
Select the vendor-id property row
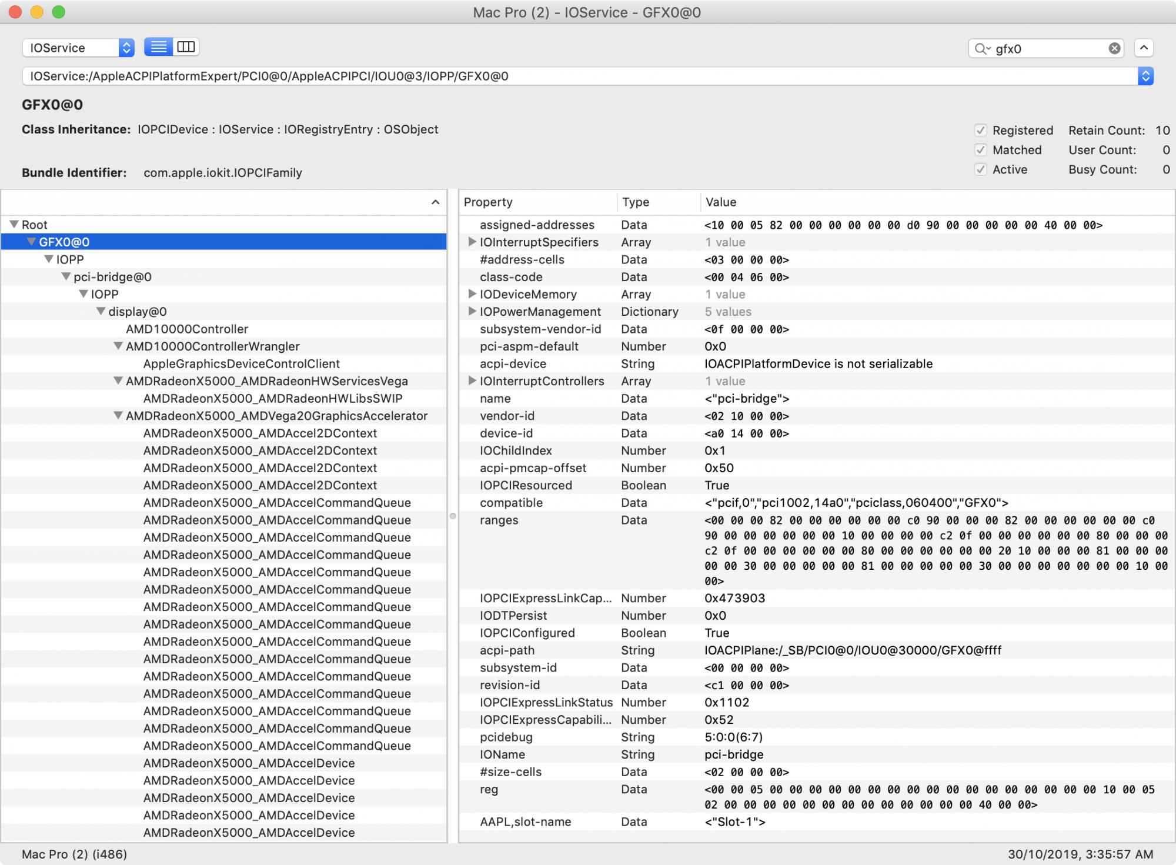[817, 416]
